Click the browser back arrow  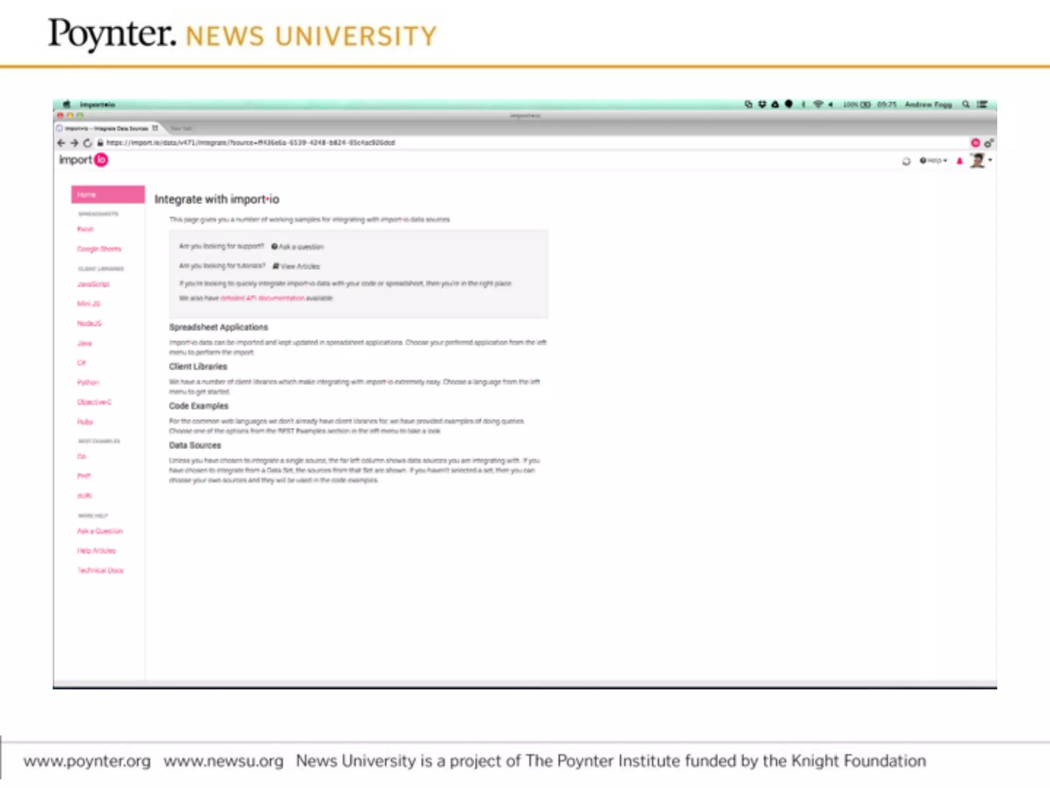(x=62, y=143)
